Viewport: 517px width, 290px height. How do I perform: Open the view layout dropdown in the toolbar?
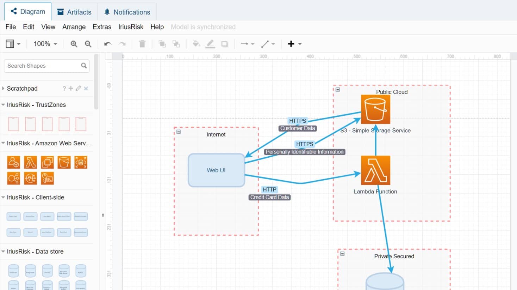13,44
